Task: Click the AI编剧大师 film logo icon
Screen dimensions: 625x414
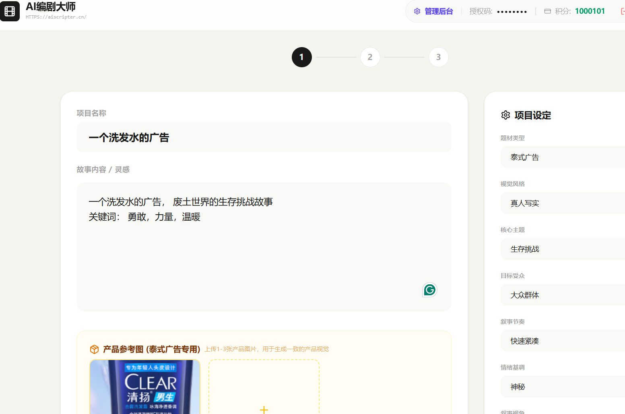Action: coord(10,11)
